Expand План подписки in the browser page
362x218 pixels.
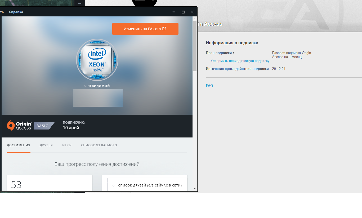click(220, 53)
